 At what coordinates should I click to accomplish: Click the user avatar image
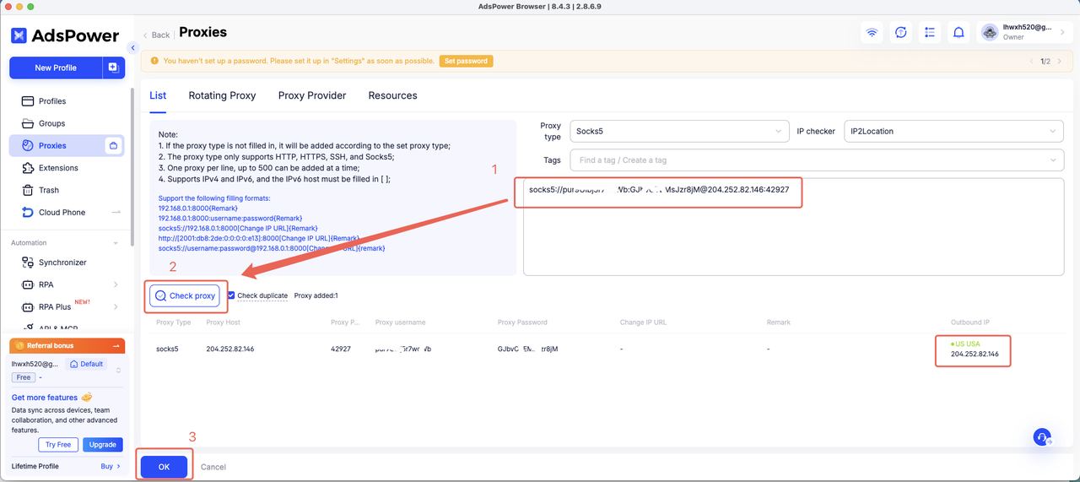[990, 32]
